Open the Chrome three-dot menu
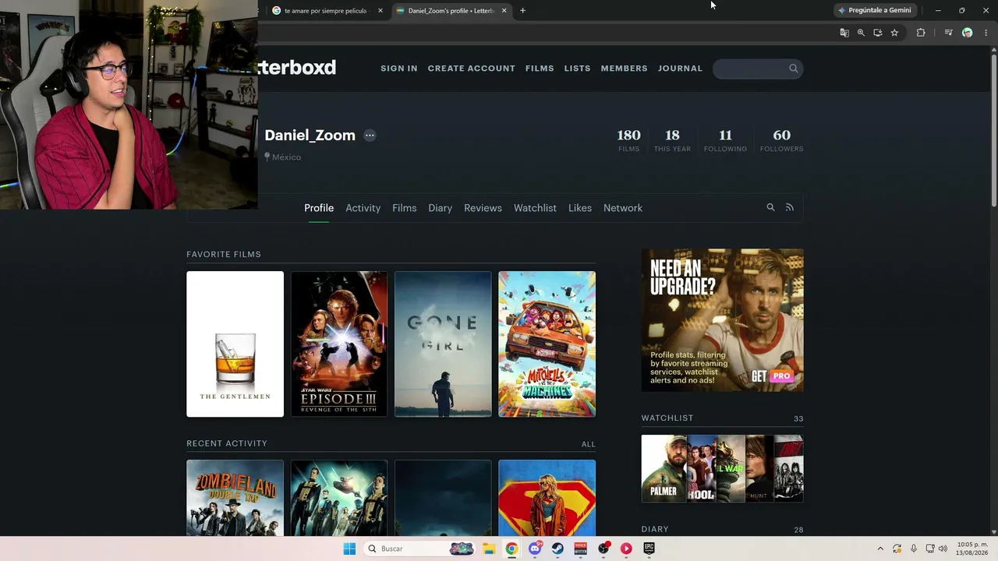This screenshot has width=998, height=561. 986,33
